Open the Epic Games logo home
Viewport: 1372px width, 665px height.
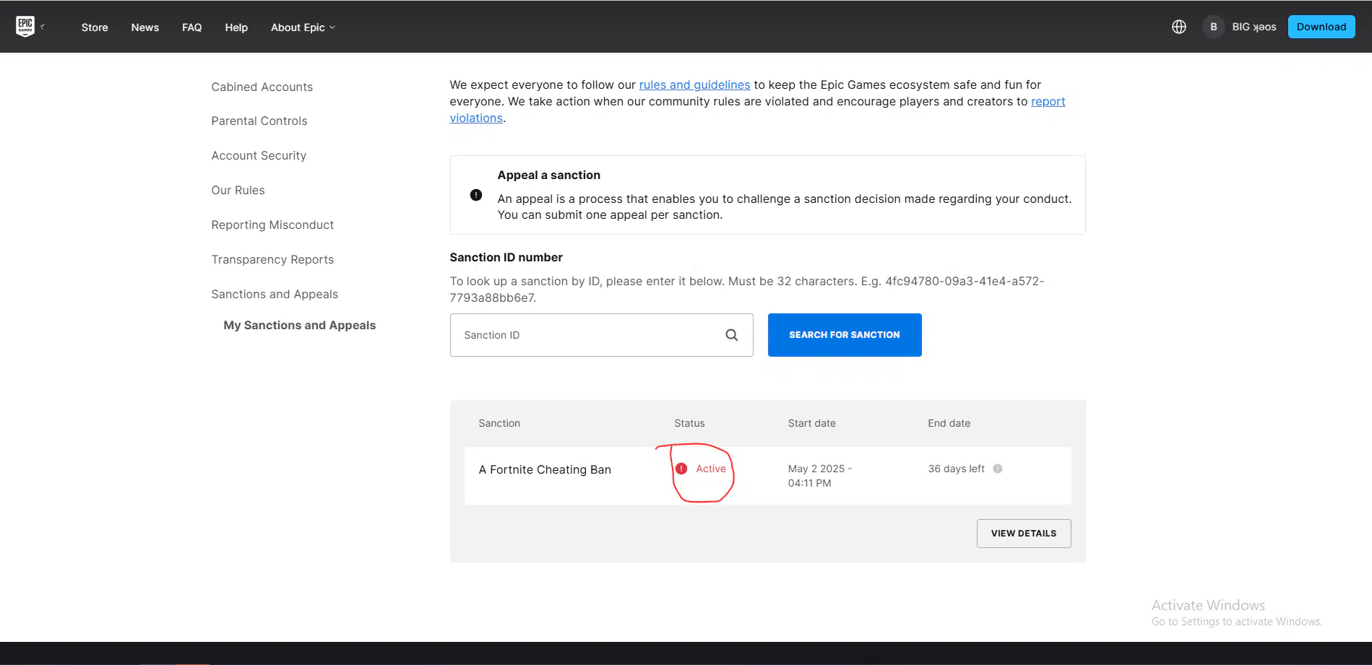coord(25,27)
